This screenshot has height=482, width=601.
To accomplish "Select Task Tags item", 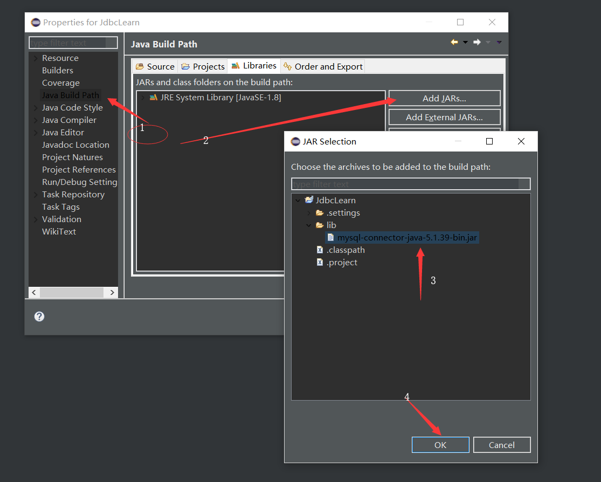I will tap(60, 206).
